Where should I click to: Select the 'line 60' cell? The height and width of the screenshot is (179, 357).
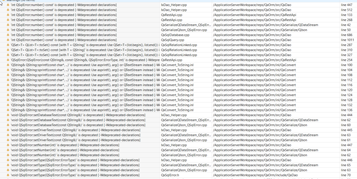pyautogui.click(x=346, y=125)
